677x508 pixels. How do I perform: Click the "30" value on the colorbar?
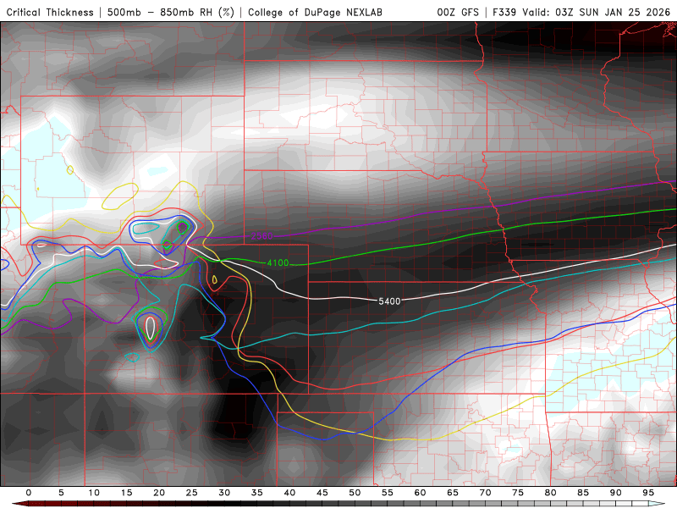pos(224,493)
